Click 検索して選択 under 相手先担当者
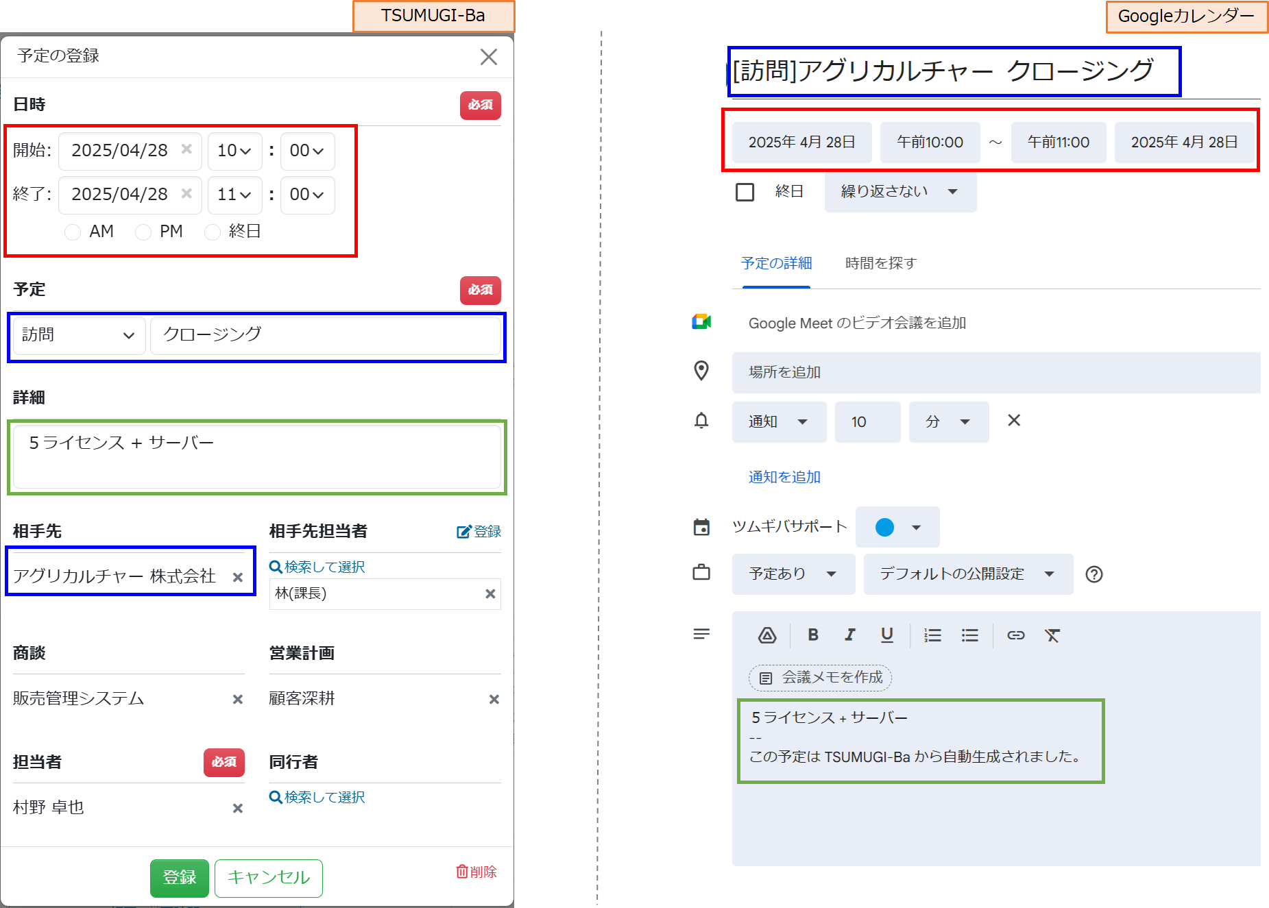Image resolution: width=1269 pixels, height=908 pixels. coord(317,567)
